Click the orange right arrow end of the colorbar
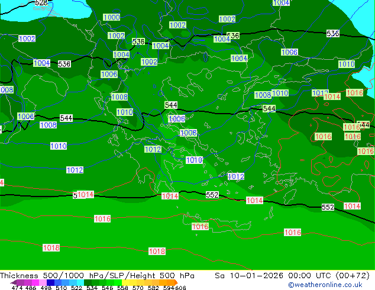 [176, 282]
